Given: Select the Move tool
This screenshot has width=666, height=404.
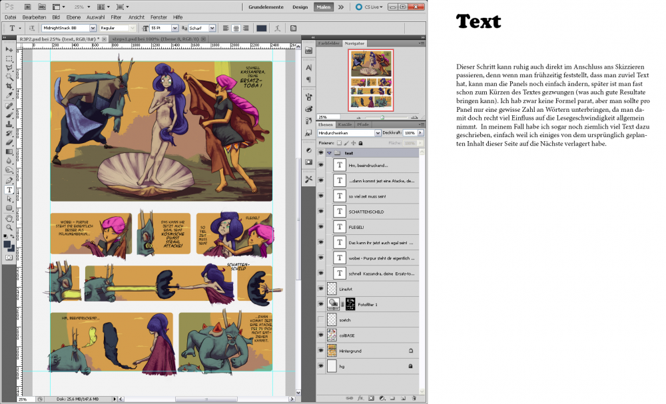Looking at the screenshot, I should pos(9,49).
